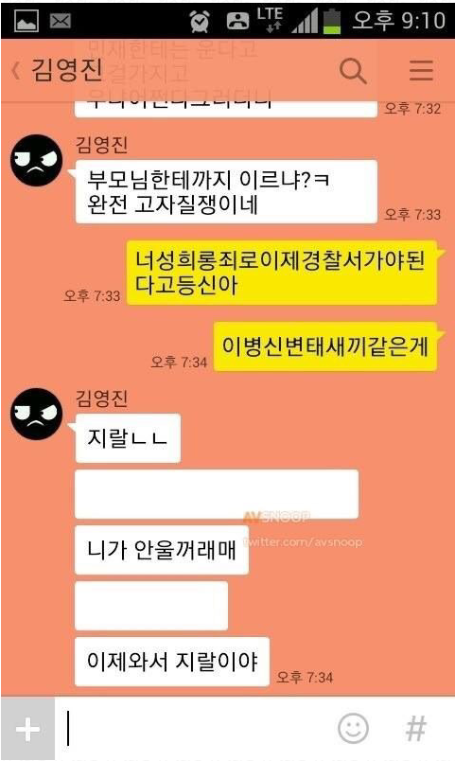Image resolution: width=455 pixels, height=761 pixels.
Task: Open the hamburger chat menu
Action: tap(421, 70)
